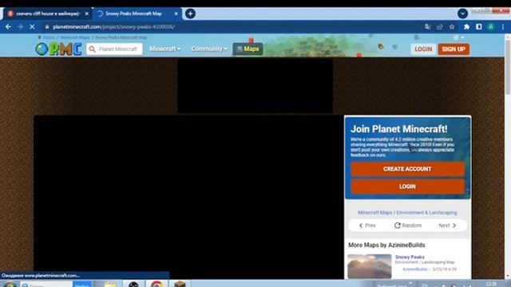Switch to the cliff house search tab
511x287 pixels.
coord(48,14)
